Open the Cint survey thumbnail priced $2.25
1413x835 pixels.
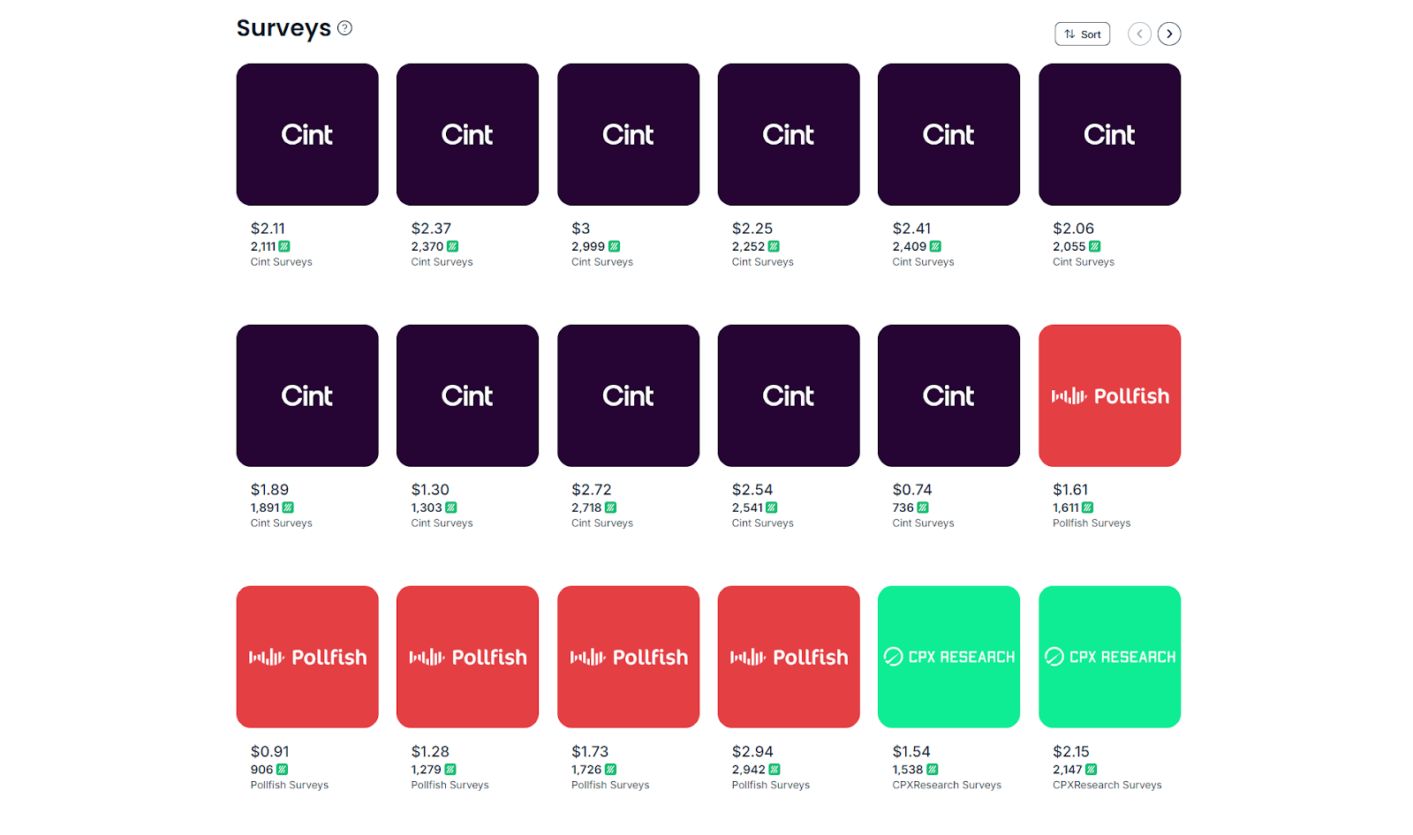pos(789,134)
